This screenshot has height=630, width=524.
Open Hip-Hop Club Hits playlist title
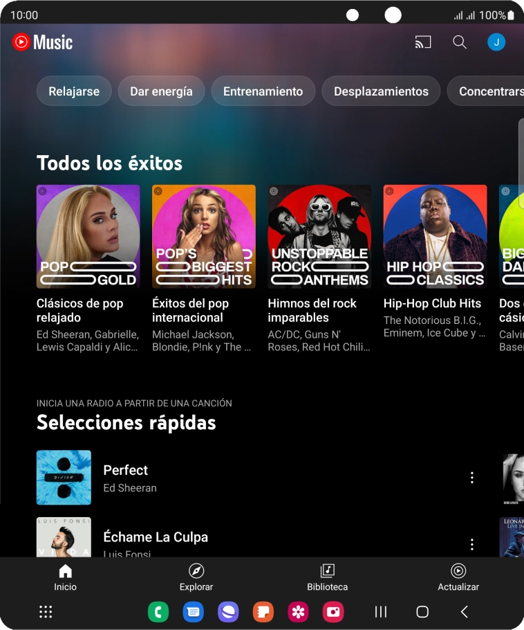(x=432, y=303)
